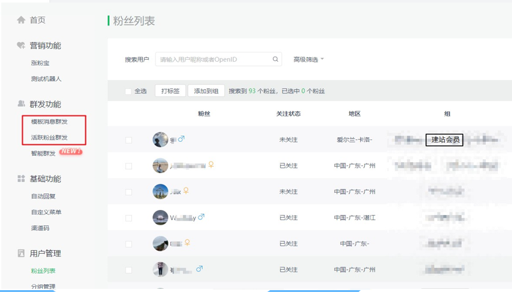Click the home icon beside 首页
Screen dimensions: 512x292
click(x=21, y=20)
